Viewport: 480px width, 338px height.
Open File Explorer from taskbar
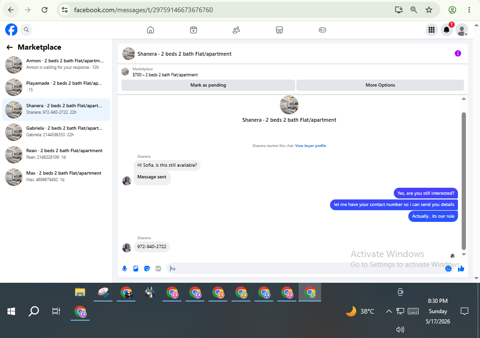[x=80, y=292]
